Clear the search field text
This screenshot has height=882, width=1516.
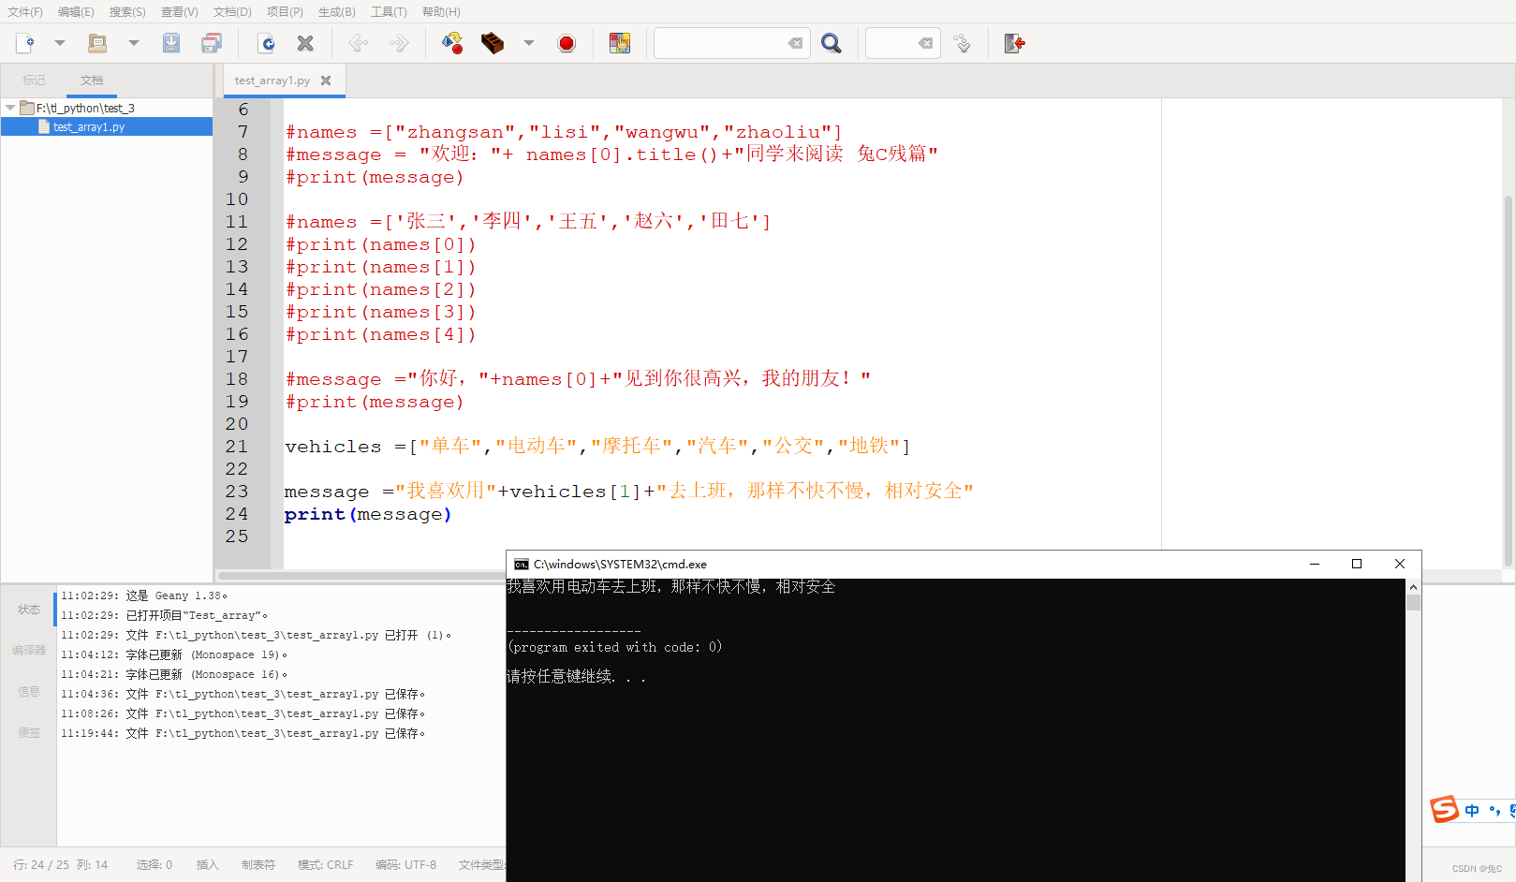795,43
